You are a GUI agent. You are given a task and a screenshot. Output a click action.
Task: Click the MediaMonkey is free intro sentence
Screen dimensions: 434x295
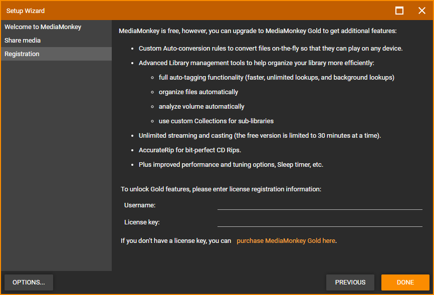click(258, 31)
